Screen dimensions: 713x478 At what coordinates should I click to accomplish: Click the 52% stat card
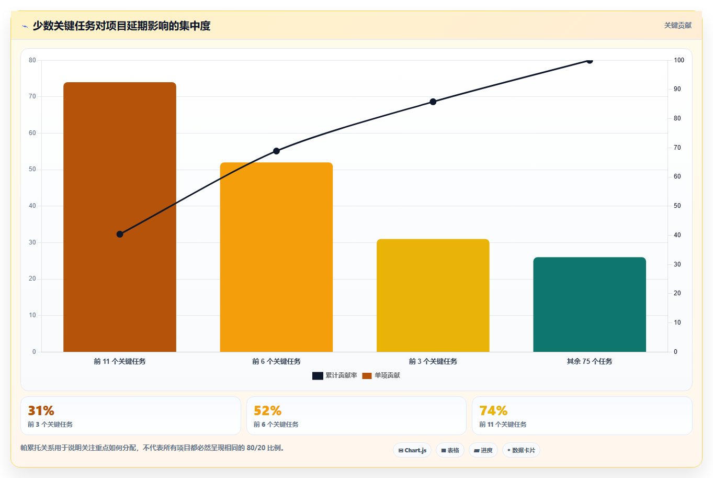pos(356,416)
